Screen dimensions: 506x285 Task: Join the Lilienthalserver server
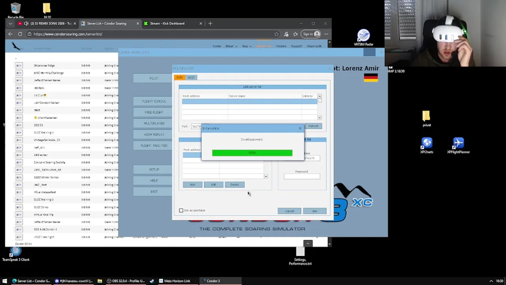[19, 118]
